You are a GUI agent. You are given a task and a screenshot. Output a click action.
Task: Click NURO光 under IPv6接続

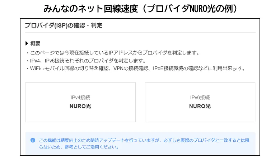click(x=200, y=106)
